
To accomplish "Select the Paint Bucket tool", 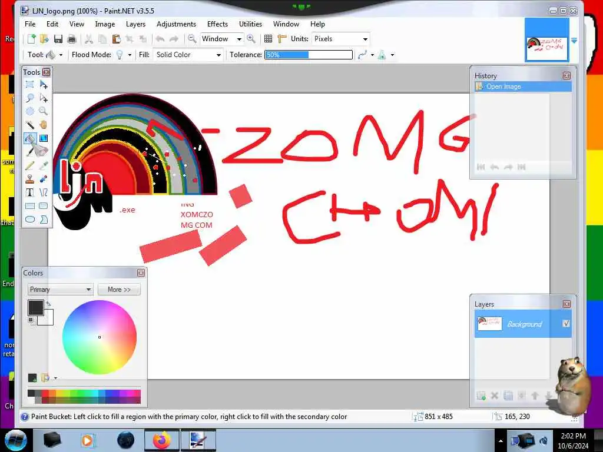I will (29, 138).
